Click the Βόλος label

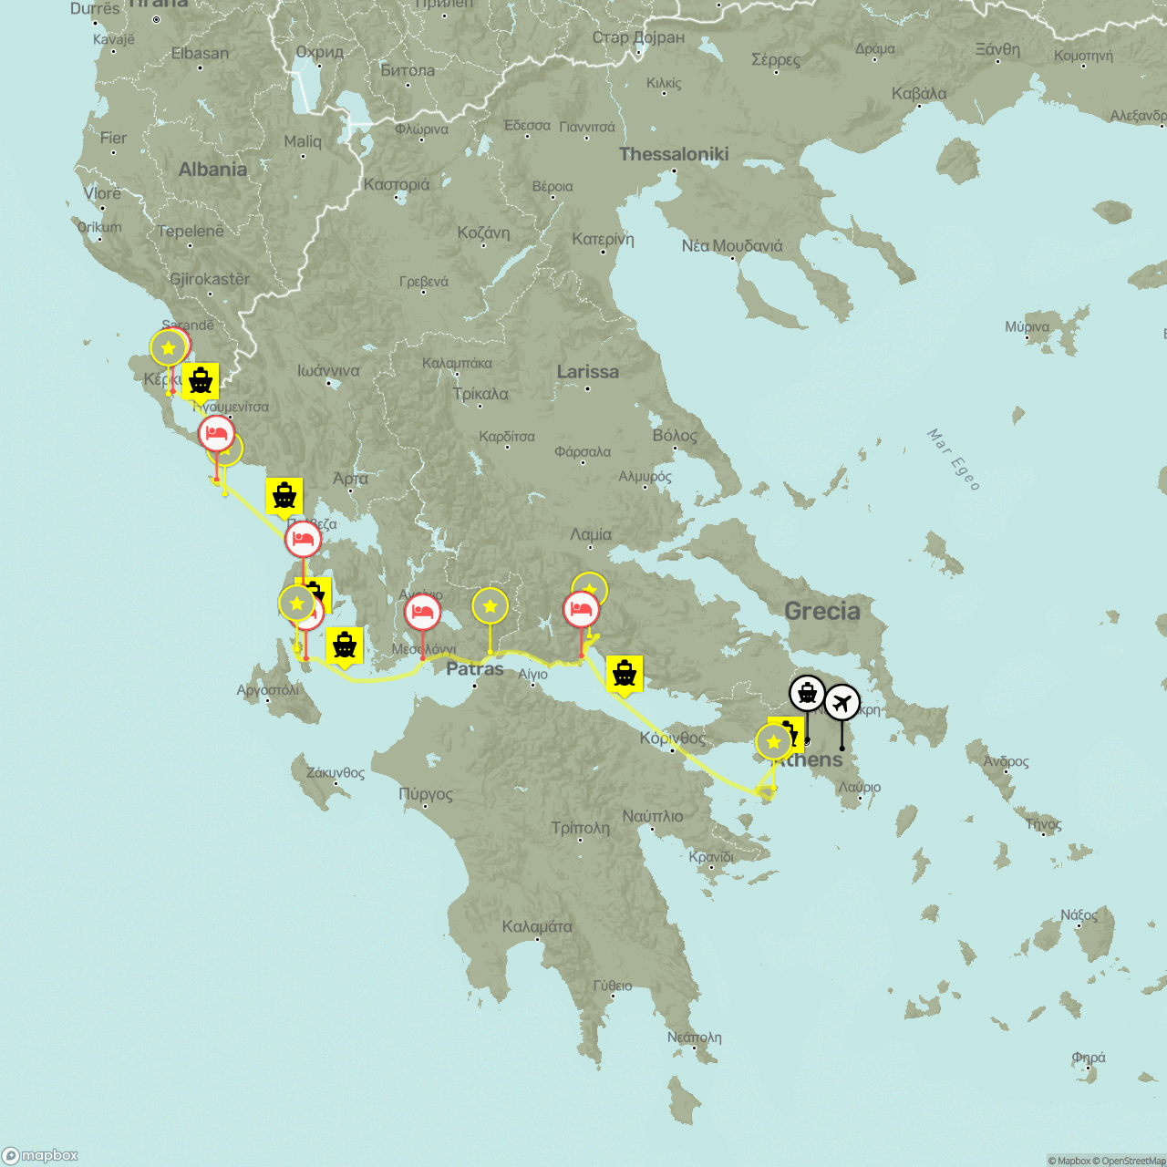[x=675, y=435]
